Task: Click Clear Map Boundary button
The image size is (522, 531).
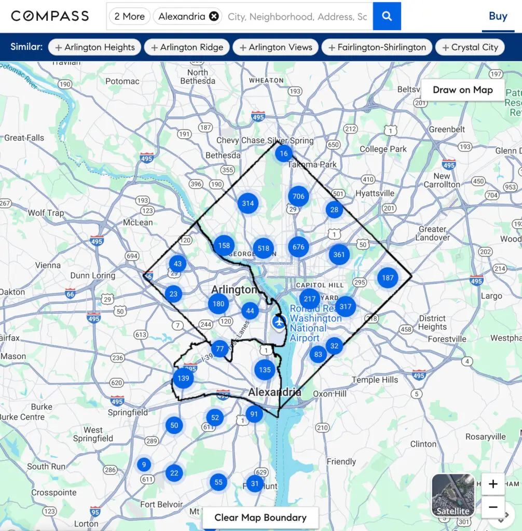Action: 260,517
